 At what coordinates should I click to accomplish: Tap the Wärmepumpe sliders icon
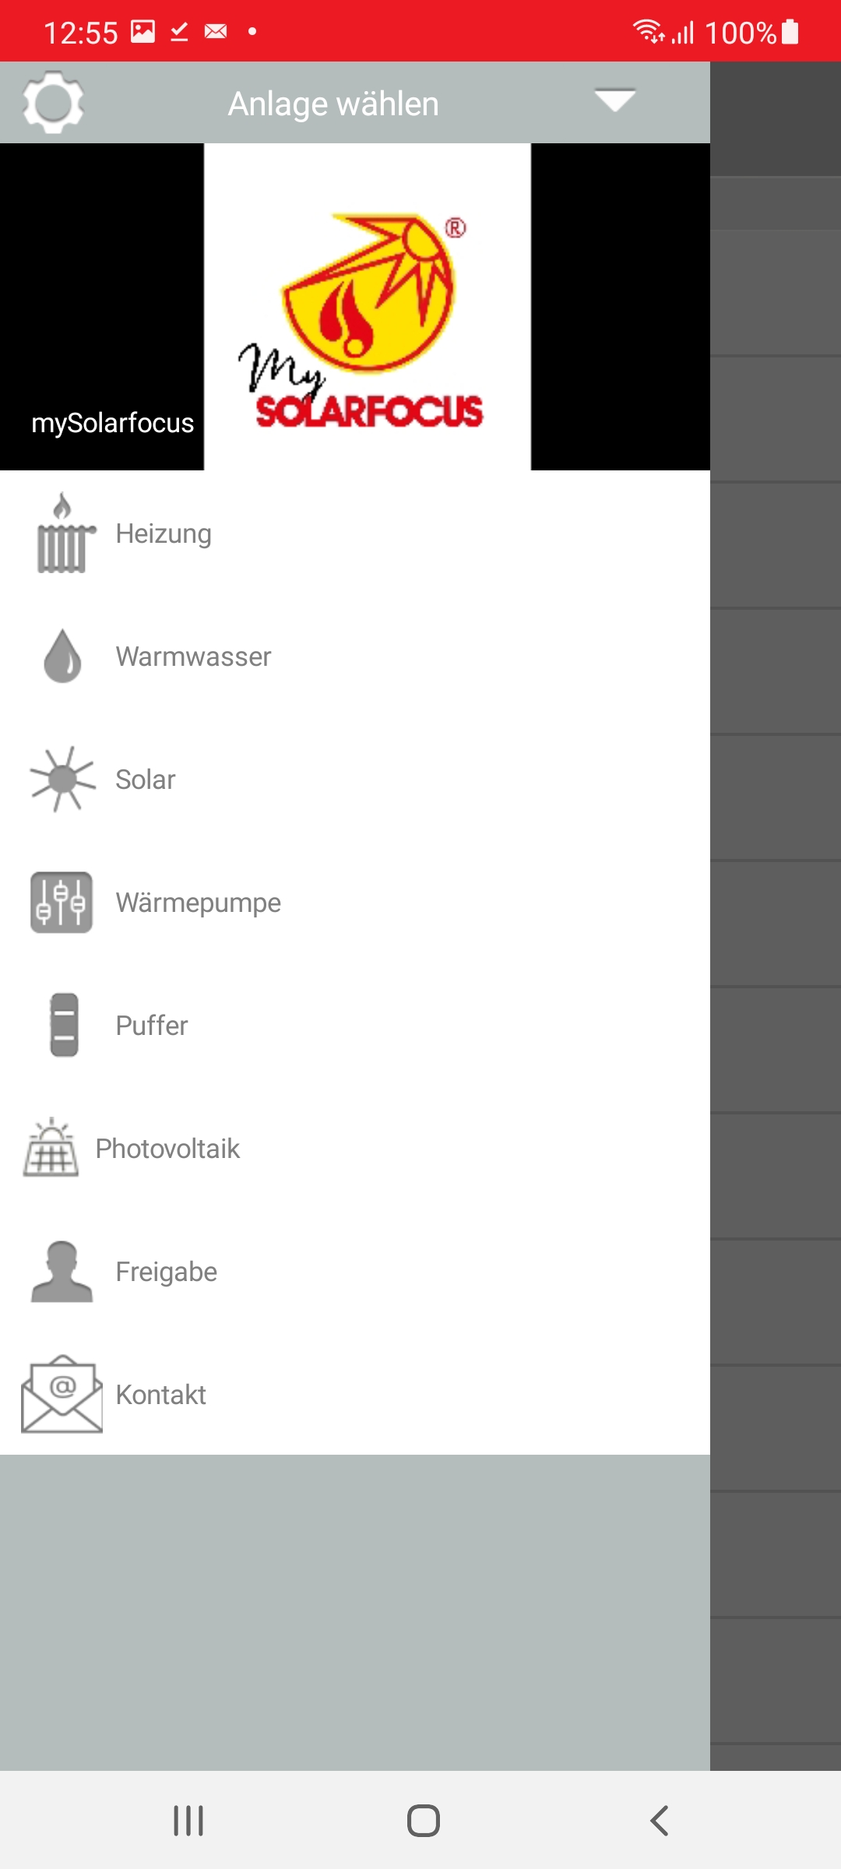(62, 903)
